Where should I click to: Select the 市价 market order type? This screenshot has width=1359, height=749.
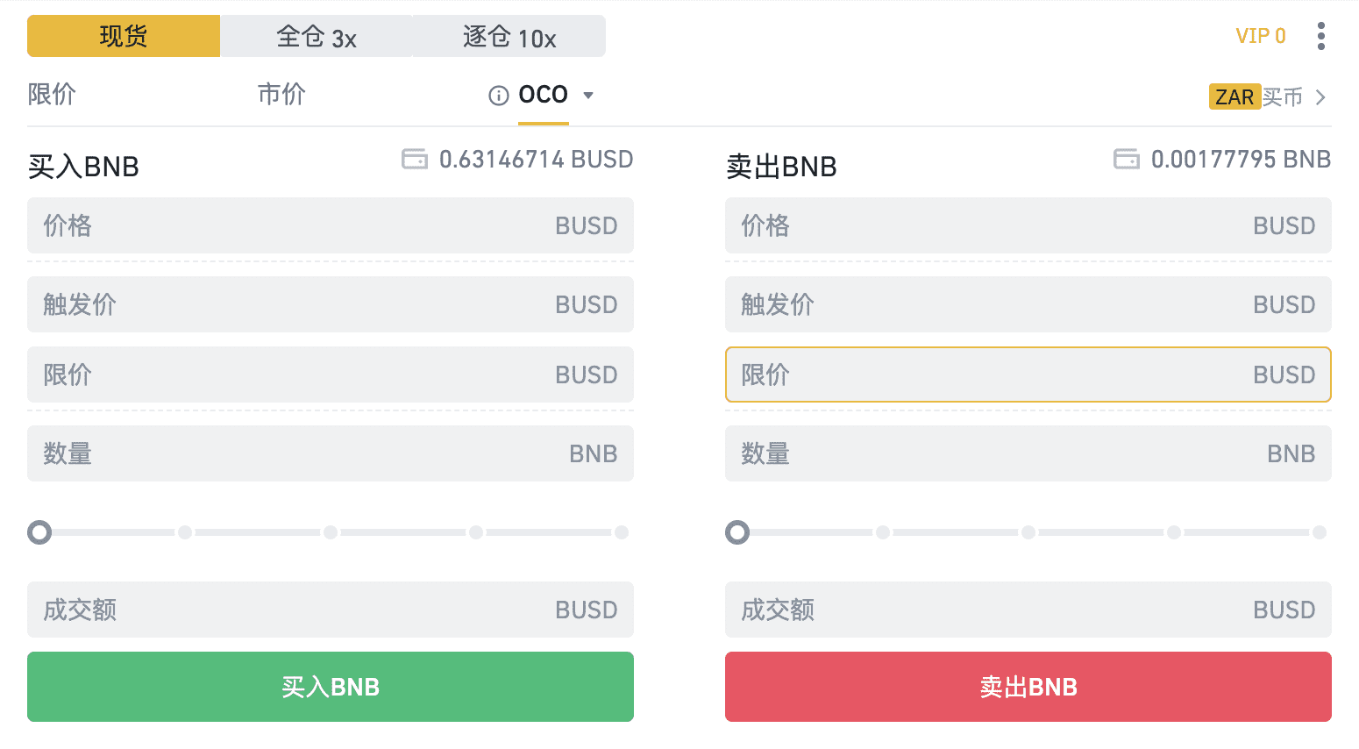click(281, 94)
